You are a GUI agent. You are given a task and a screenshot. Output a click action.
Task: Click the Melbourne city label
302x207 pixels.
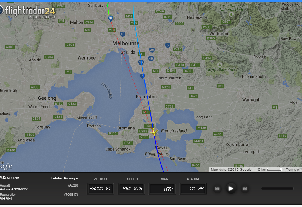pos(126,43)
